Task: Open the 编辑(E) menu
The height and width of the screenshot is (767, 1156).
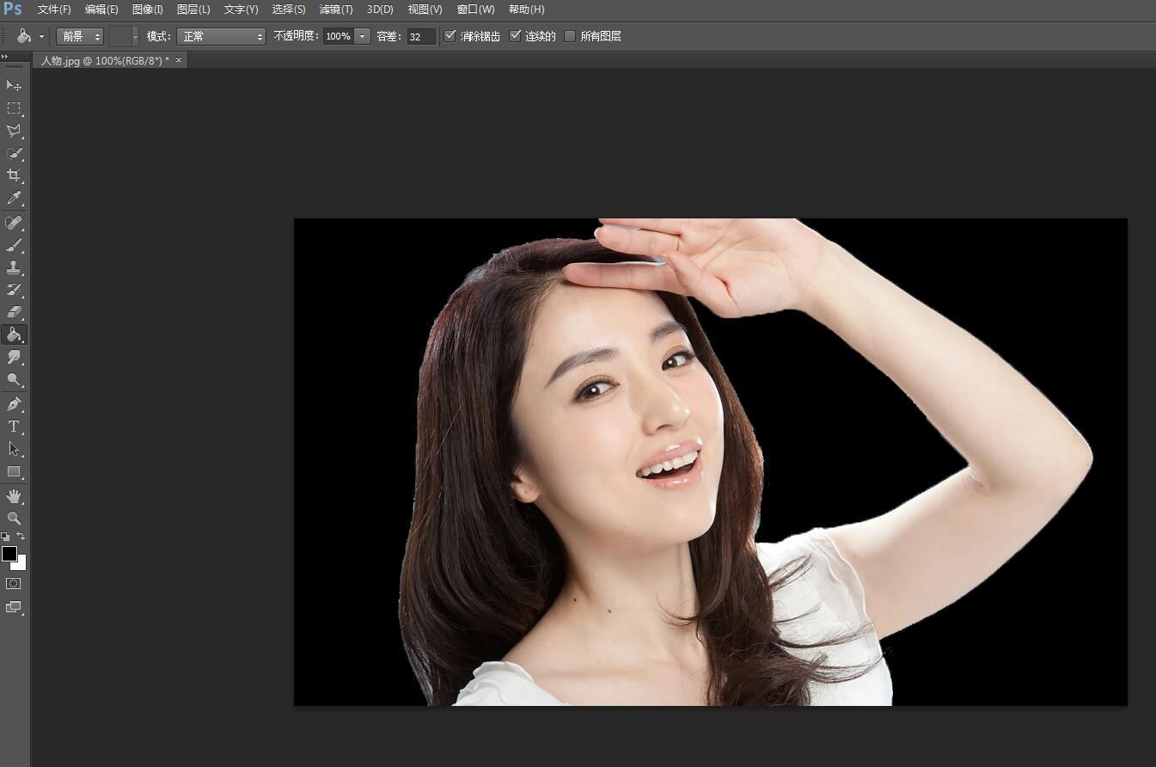Action: pyautogui.click(x=101, y=9)
